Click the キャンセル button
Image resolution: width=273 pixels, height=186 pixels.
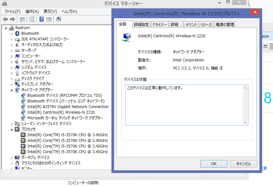[x=243, y=164]
